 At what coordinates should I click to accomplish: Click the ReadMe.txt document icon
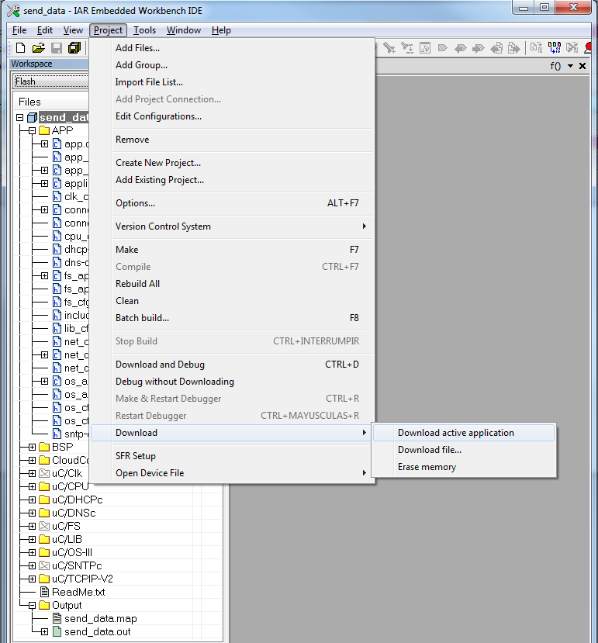tap(44, 592)
